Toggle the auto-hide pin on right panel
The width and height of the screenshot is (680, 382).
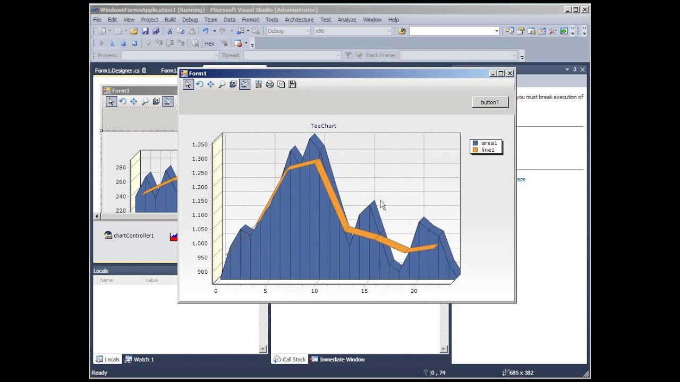[x=574, y=70]
